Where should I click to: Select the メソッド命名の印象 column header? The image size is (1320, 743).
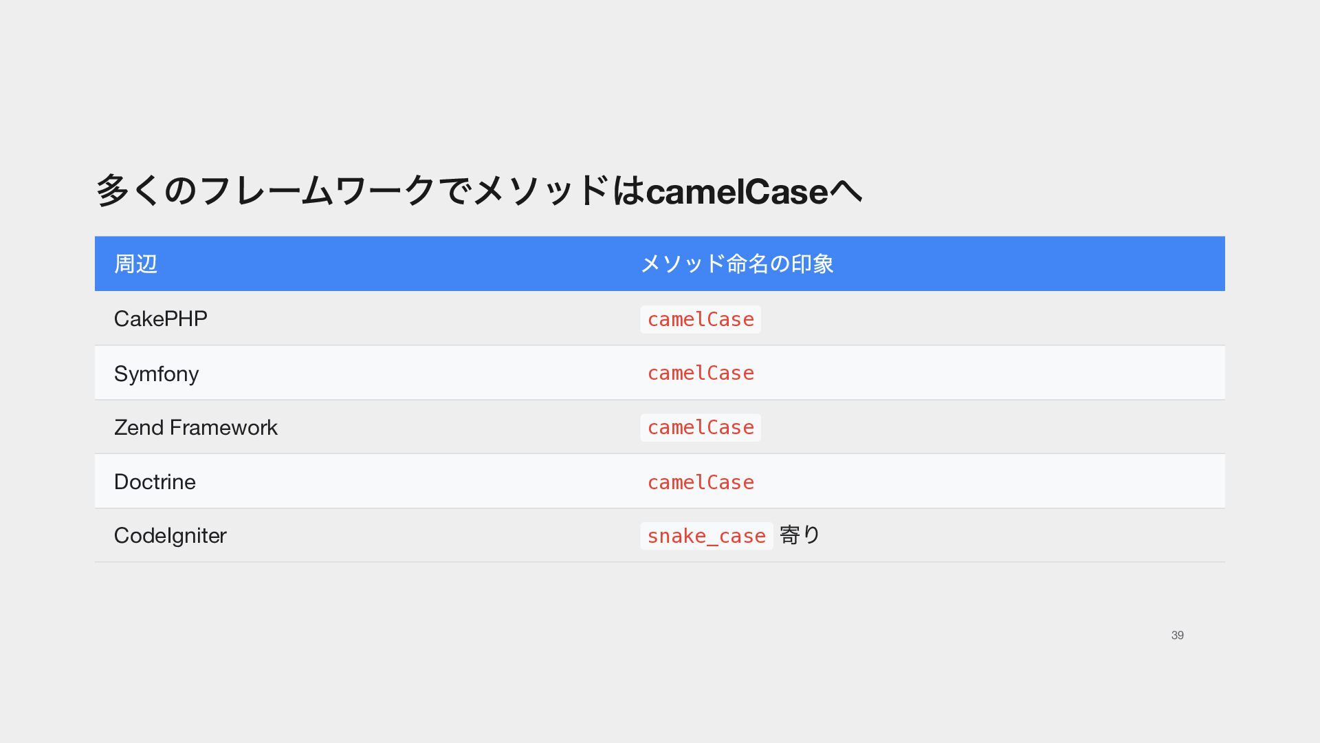point(737,263)
